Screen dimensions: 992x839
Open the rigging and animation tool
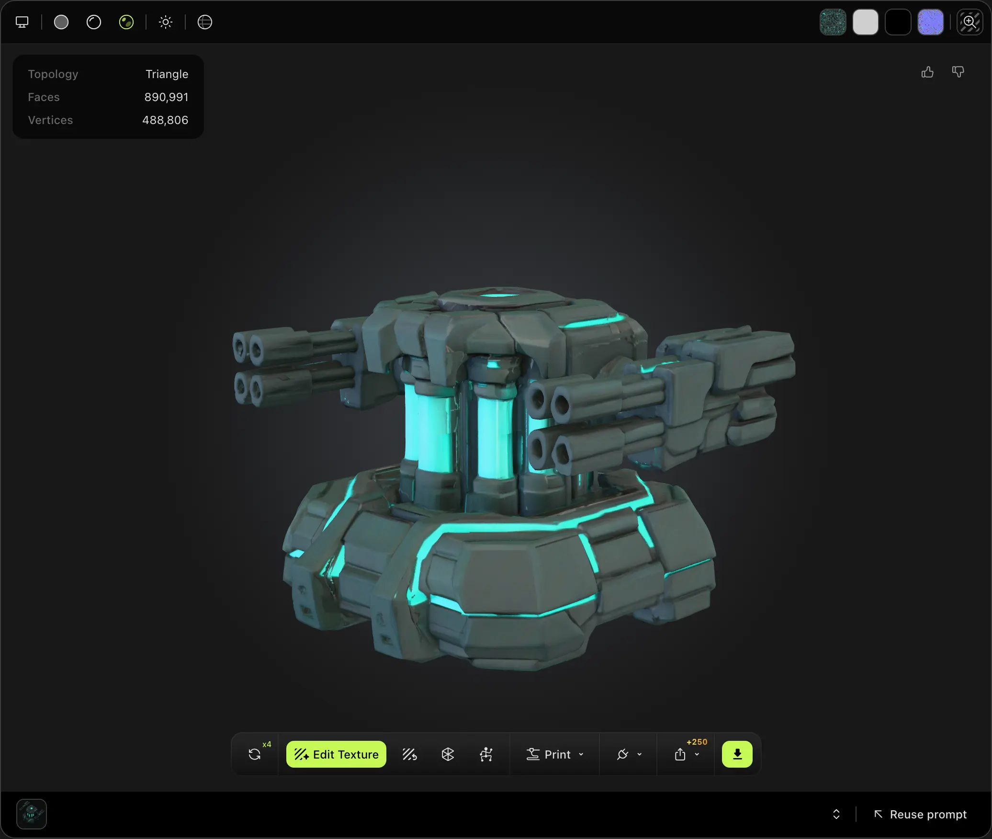click(x=486, y=754)
